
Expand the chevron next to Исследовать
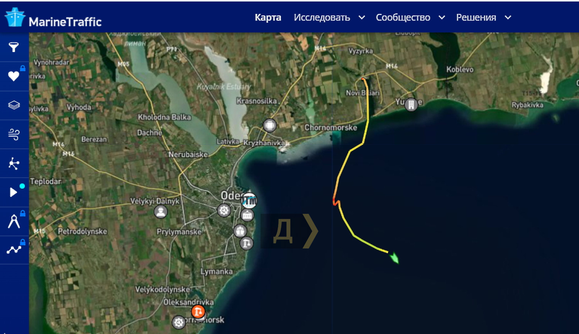click(x=362, y=17)
